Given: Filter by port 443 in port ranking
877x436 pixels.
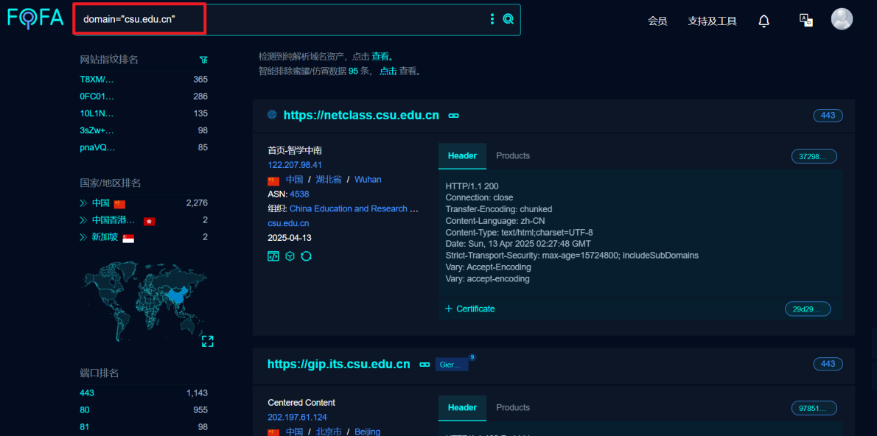Looking at the screenshot, I should 87,393.
